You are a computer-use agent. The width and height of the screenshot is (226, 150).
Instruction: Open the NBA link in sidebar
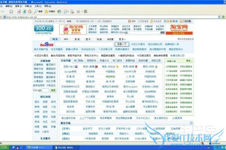click(x=53, y=112)
